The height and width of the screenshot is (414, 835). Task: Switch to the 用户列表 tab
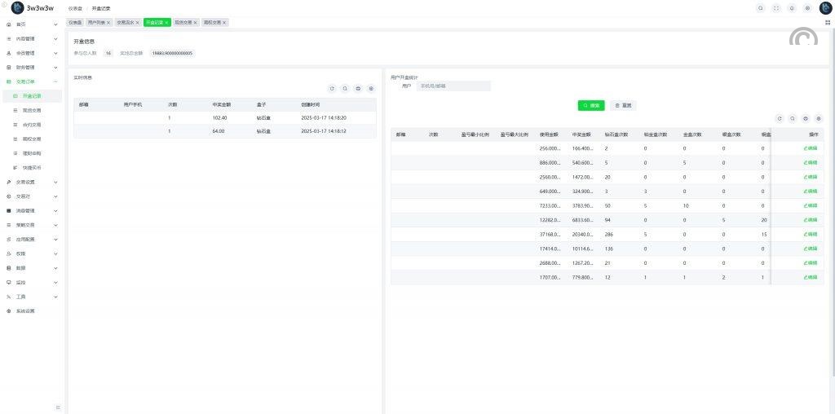[96, 22]
